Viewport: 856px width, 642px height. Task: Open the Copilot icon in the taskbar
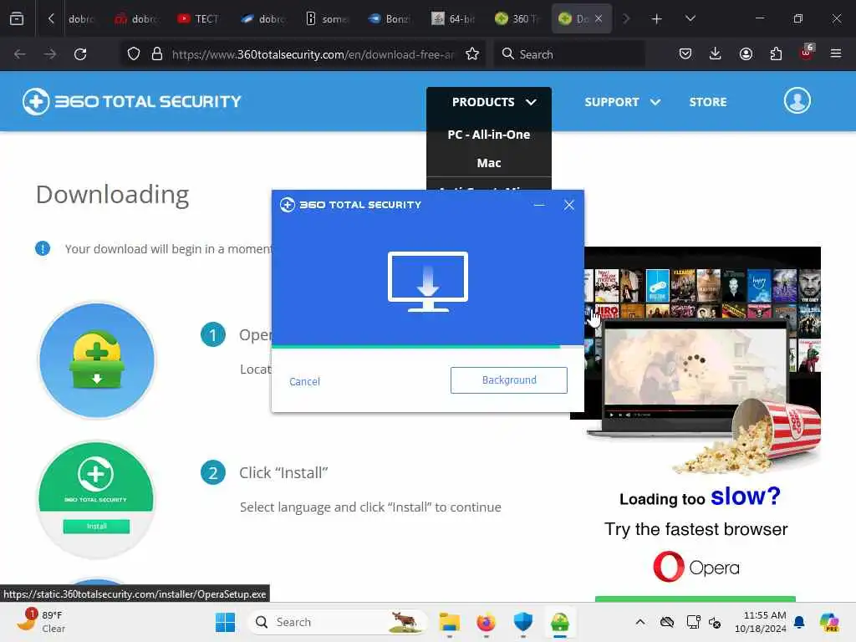tap(829, 622)
